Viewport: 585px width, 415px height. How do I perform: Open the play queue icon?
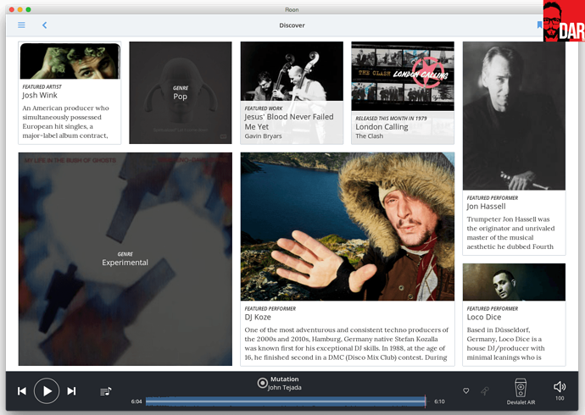(x=106, y=391)
